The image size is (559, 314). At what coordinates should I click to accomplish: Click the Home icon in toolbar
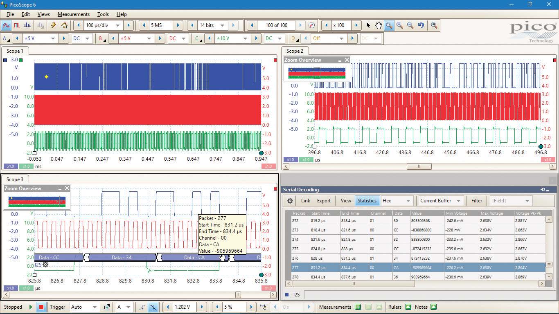[64, 25]
